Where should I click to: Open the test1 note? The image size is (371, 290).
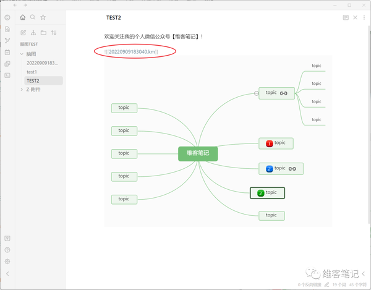point(32,72)
